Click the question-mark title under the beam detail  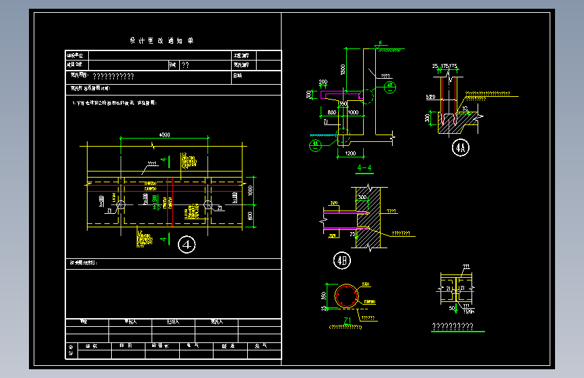coord(453,326)
